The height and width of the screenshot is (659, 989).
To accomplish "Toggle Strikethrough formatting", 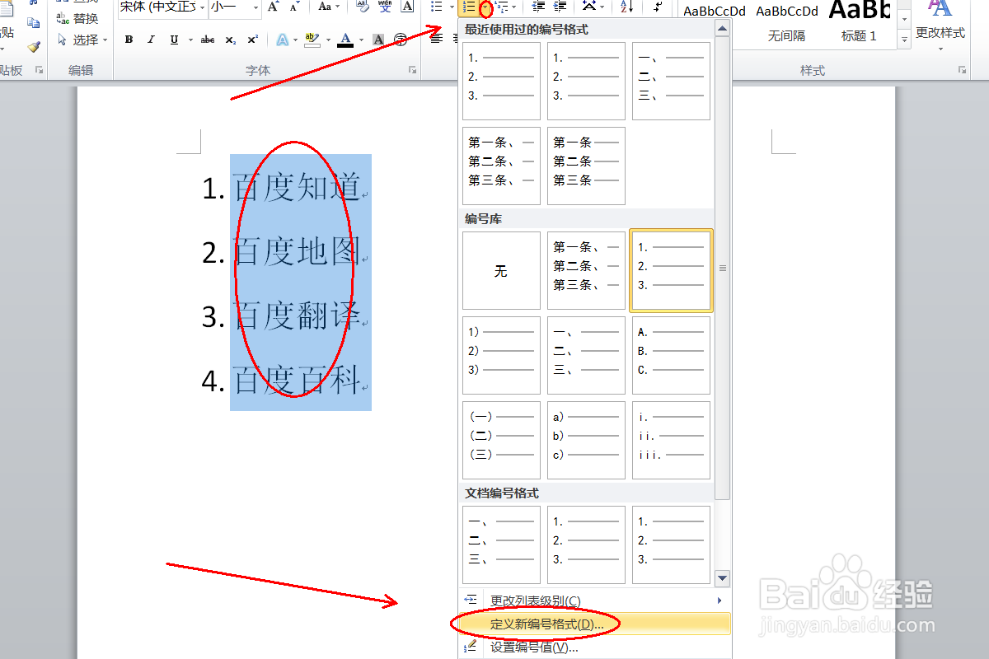I will coord(208,40).
